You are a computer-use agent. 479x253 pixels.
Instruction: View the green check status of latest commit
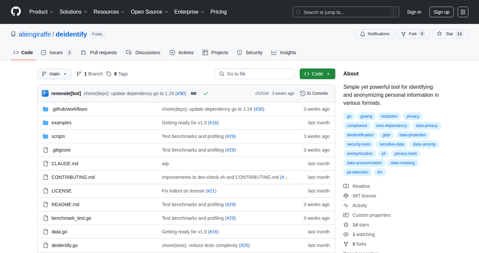(206, 93)
